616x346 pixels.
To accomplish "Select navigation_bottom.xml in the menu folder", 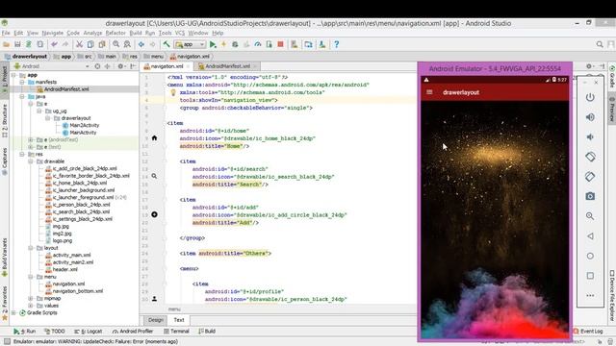I will (78, 291).
